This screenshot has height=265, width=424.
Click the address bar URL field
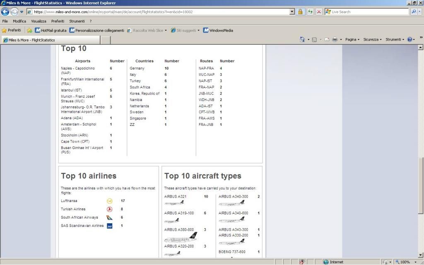161,12
